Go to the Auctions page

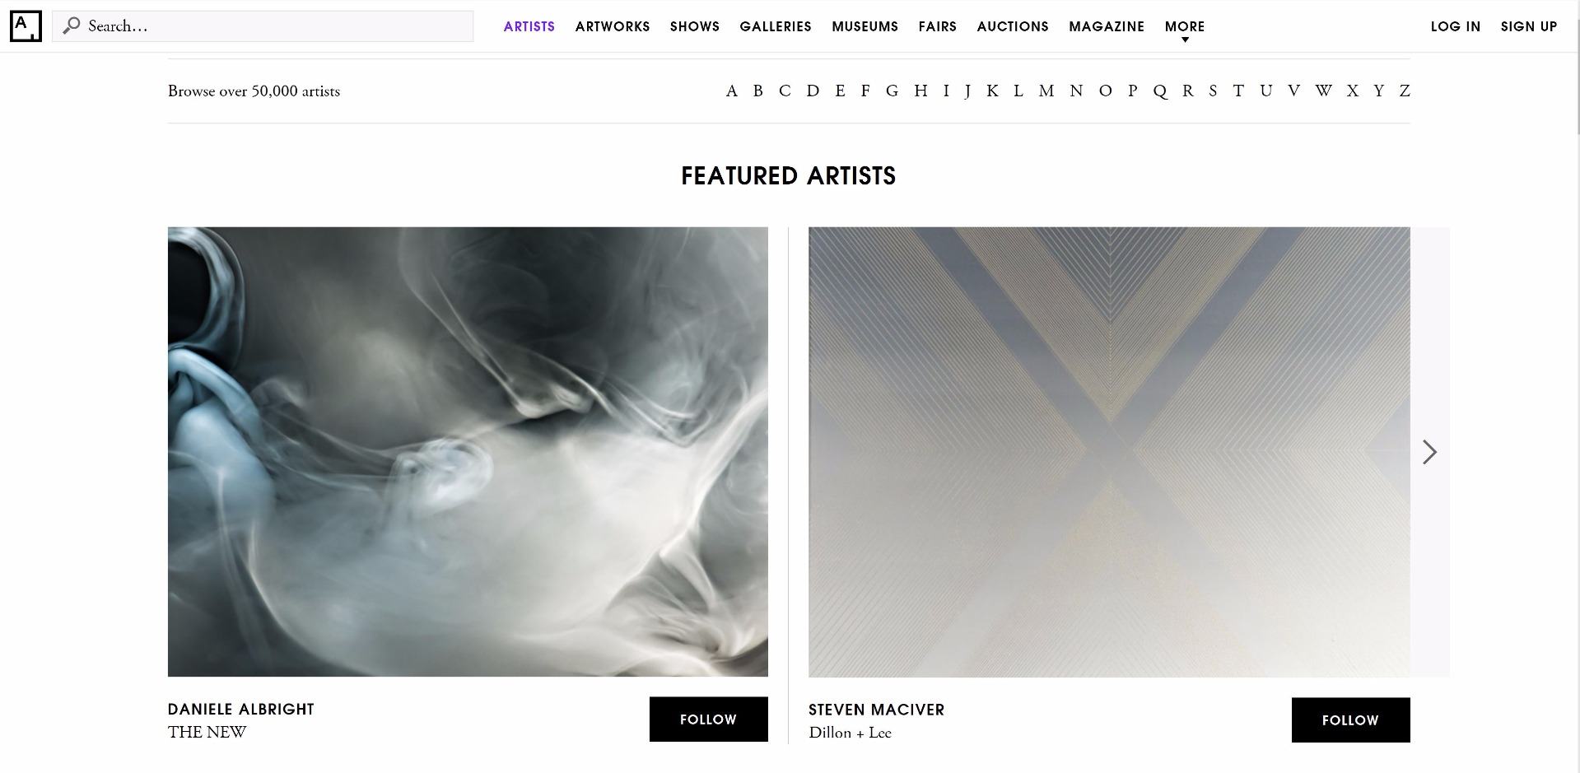[x=1013, y=26]
